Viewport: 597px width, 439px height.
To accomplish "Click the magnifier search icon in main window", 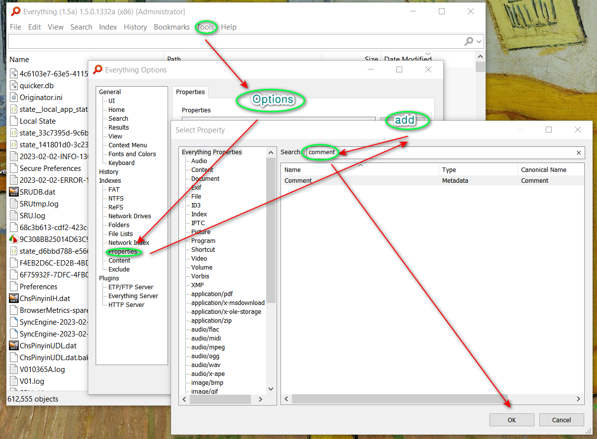I will (x=469, y=41).
